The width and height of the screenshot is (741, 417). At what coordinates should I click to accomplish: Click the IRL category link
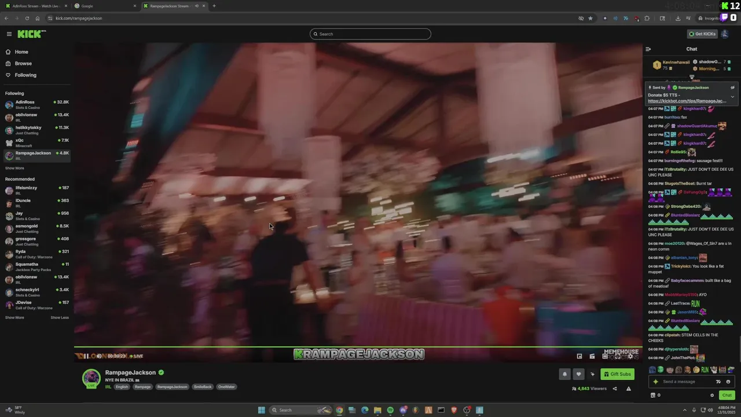tap(108, 387)
